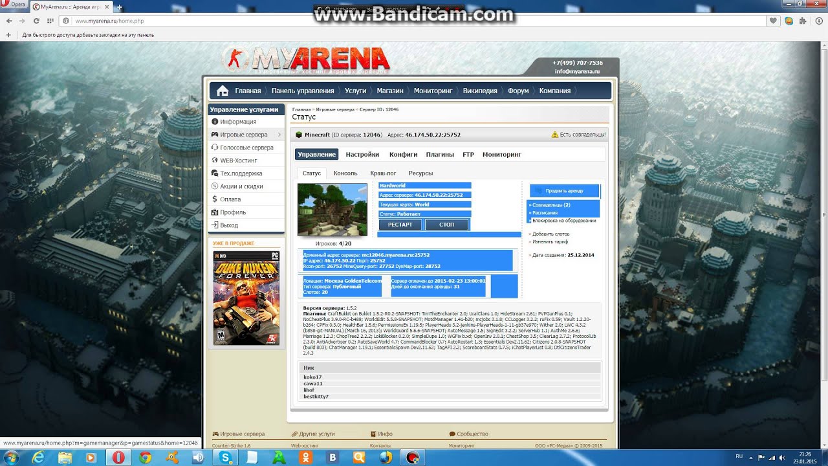
Task: Reload the page with refresh icon
Action: (36, 21)
